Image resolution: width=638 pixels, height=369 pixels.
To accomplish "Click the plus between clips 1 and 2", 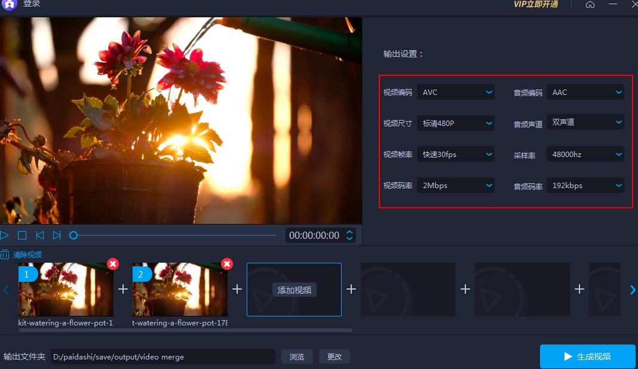I will tap(123, 289).
